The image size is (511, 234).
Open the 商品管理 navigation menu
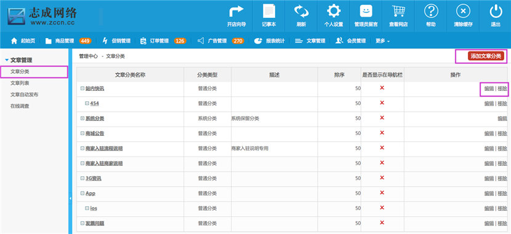65,41
